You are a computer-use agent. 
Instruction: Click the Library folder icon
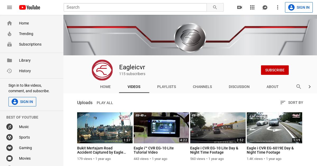coord(10,60)
